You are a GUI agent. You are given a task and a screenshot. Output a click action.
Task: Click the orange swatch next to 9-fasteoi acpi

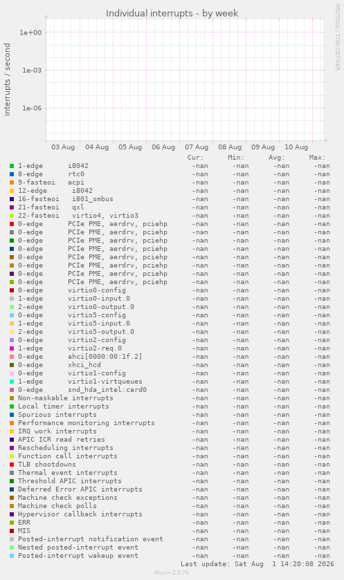[12, 183]
